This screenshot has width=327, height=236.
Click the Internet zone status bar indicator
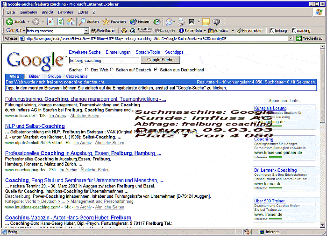[x=269, y=232]
